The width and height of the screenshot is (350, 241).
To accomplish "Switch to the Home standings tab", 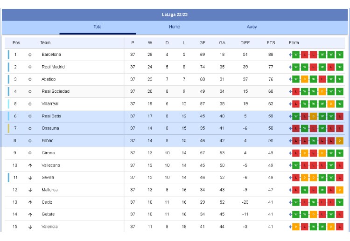I will pyautogui.click(x=175, y=27).
